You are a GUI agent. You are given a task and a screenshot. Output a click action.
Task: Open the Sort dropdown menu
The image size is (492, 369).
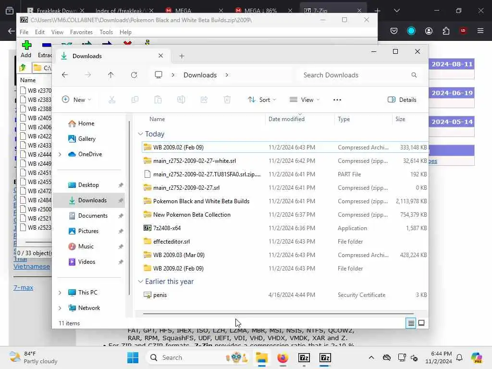point(262,100)
